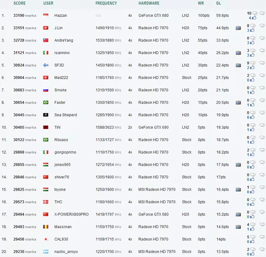Click the HARDWARE column header
Screen dimensions: 266x257
tap(149, 4)
